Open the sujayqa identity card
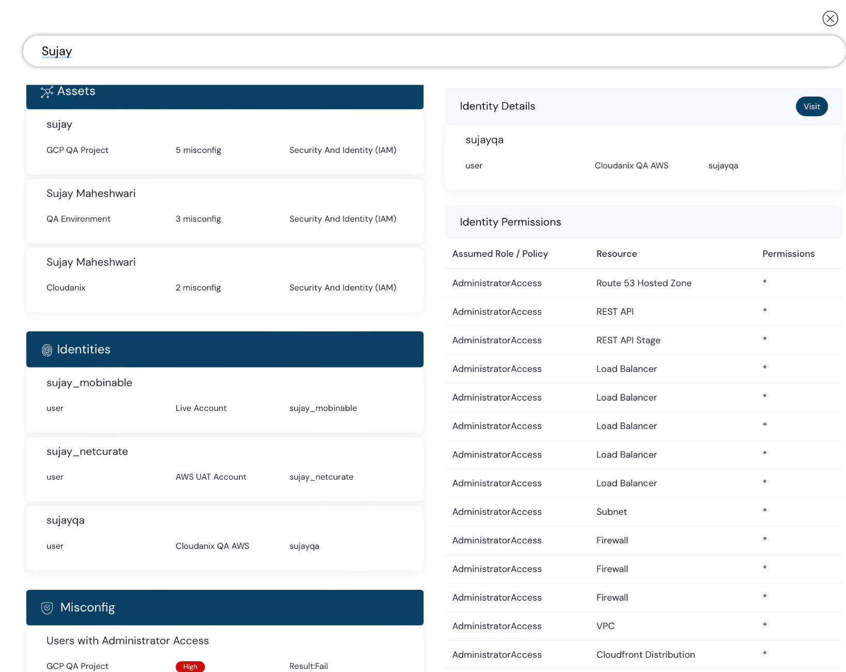Viewport: 846px width, 672px height. coord(224,534)
